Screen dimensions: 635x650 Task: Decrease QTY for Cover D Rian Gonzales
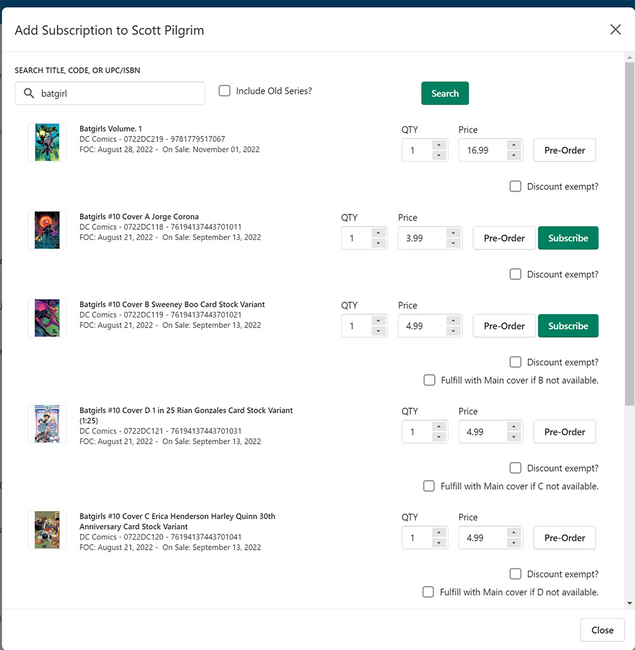[439, 437]
